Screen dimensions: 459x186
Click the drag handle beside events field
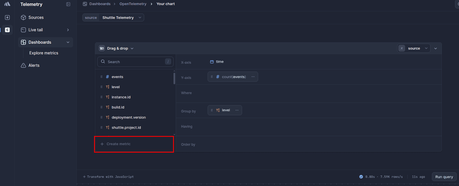coord(102,77)
